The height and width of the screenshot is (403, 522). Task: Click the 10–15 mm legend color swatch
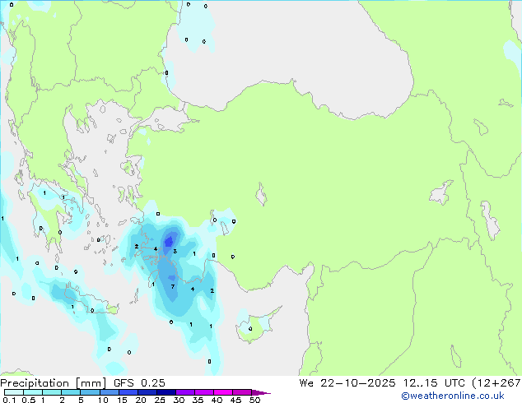click(x=109, y=392)
